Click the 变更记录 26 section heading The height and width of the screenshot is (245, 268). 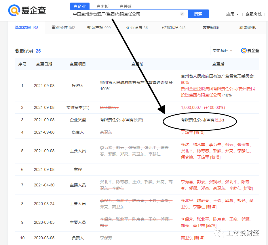[x=28, y=51]
